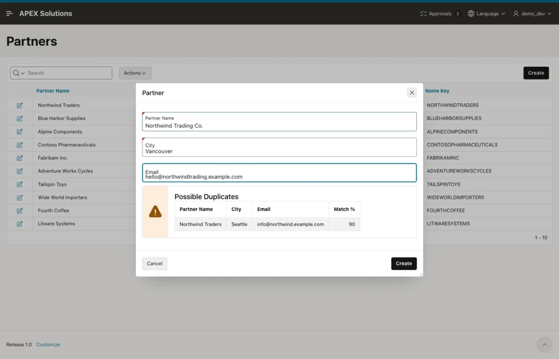Click the Create button above the Partners table
The image size is (559, 359).
click(x=536, y=73)
